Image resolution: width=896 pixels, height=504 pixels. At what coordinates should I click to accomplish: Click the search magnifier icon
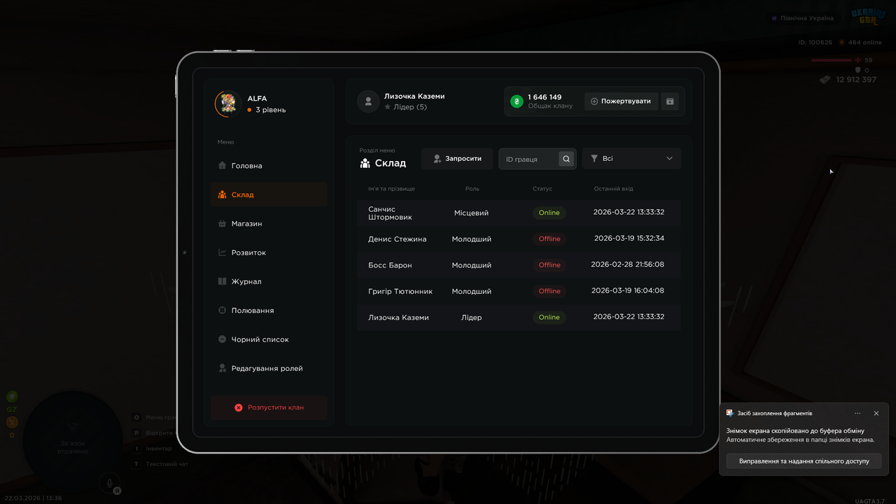click(566, 159)
